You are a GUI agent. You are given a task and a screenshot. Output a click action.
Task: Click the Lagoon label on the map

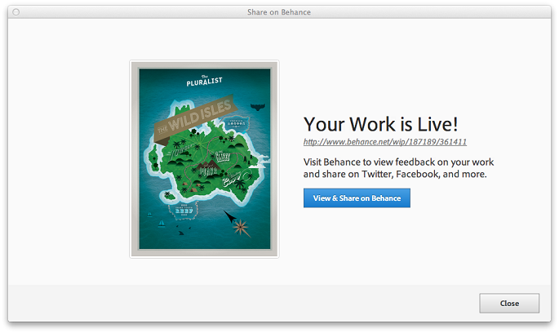pyautogui.click(x=237, y=124)
